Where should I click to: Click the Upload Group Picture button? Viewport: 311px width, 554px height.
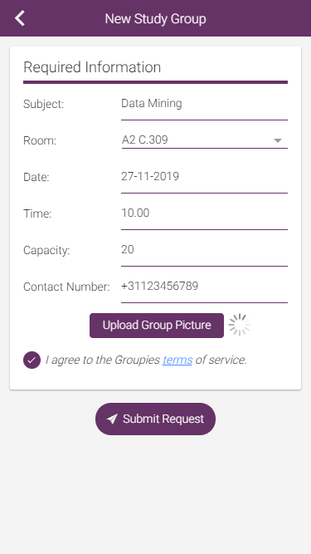[157, 326]
